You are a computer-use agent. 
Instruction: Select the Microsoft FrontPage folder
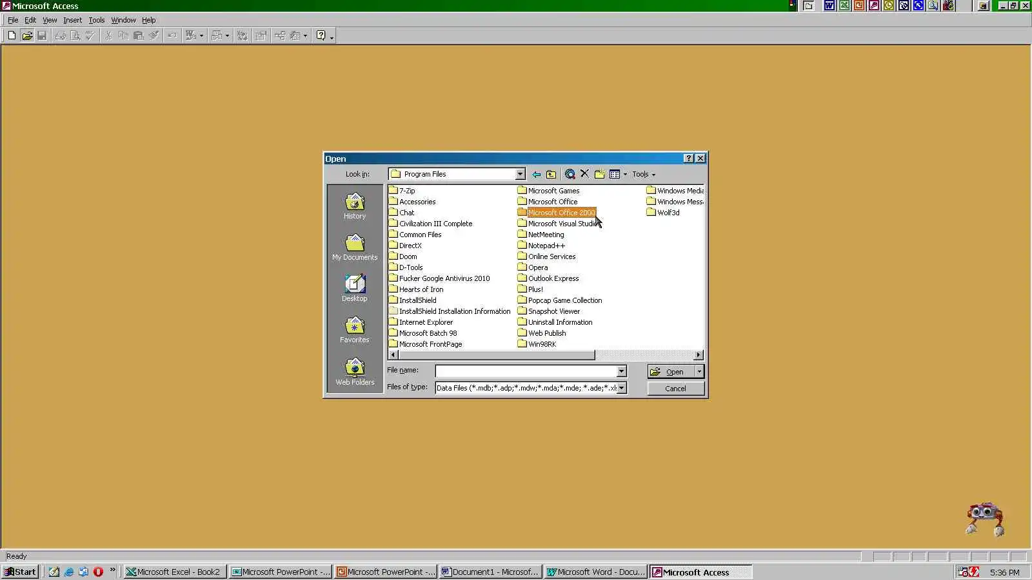(x=425, y=344)
